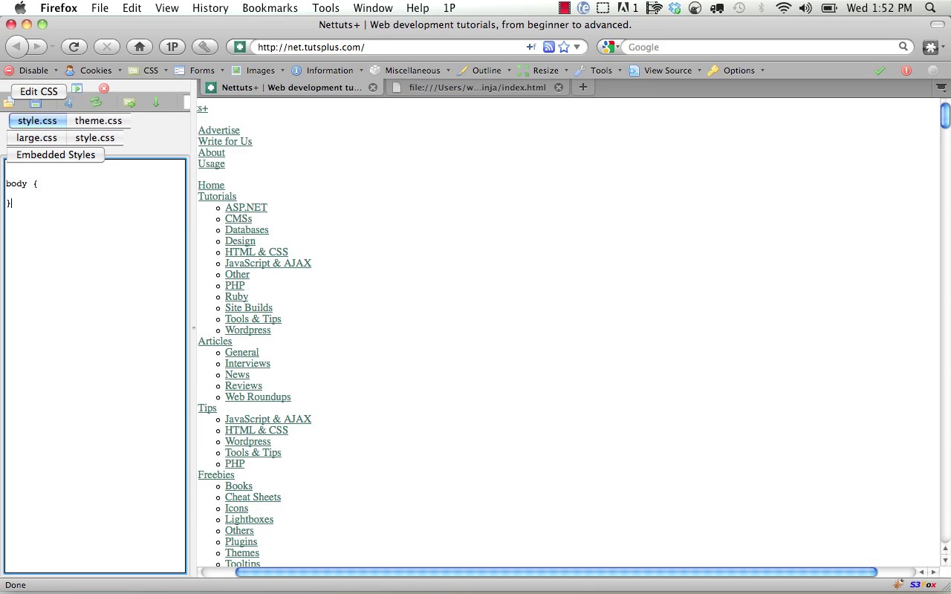Click the green refresh arrows in Edit CSS
Image resolution: width=951 pixels, height=594 pixels.
pyautogui.click(x=96, y=102)
